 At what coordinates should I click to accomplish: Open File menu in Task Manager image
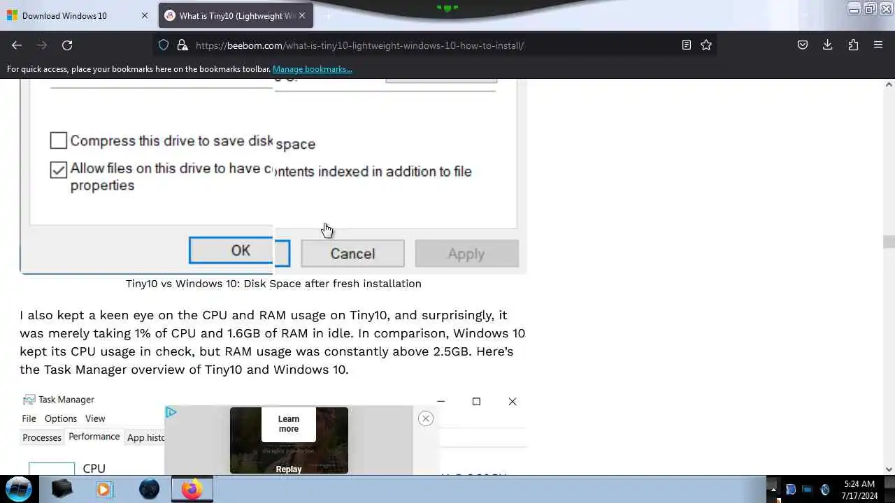[x=29, y=418]
